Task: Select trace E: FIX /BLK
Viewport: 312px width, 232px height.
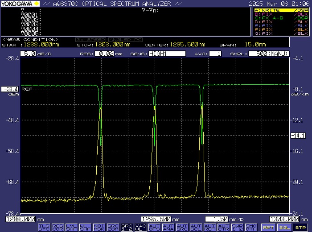Action: [281, 26]
